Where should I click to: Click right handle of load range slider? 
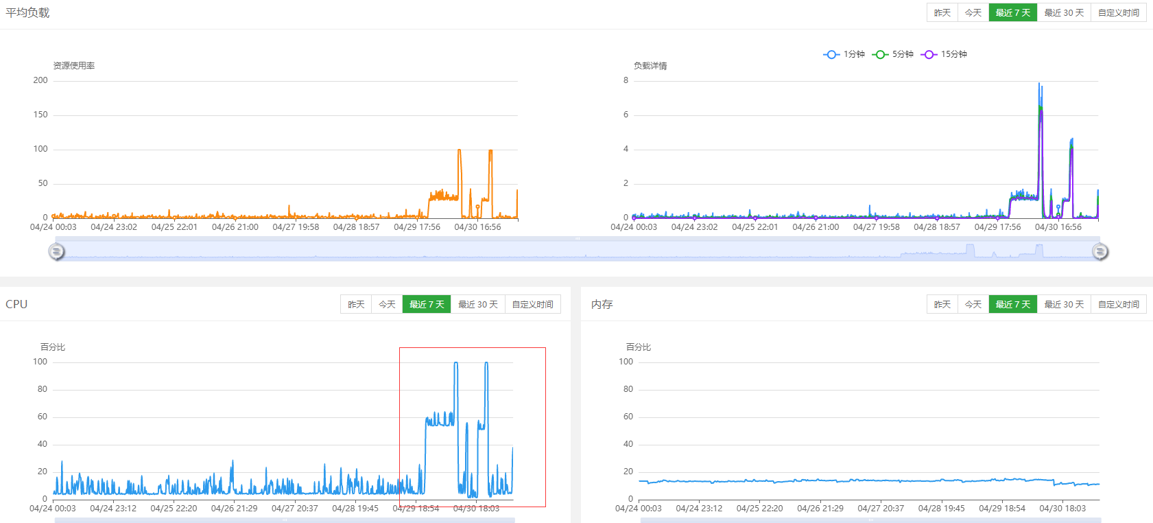tap(1100, 252)
